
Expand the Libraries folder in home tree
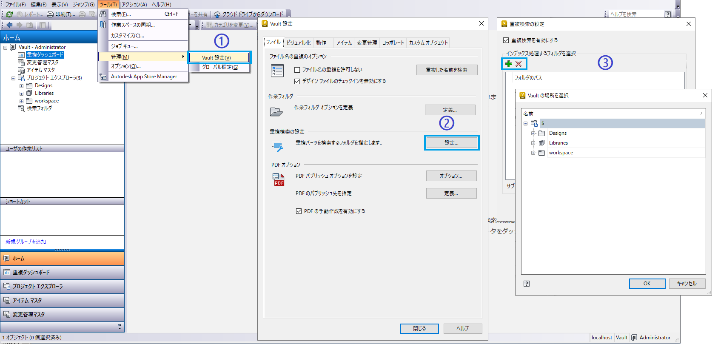coord(21,94)
